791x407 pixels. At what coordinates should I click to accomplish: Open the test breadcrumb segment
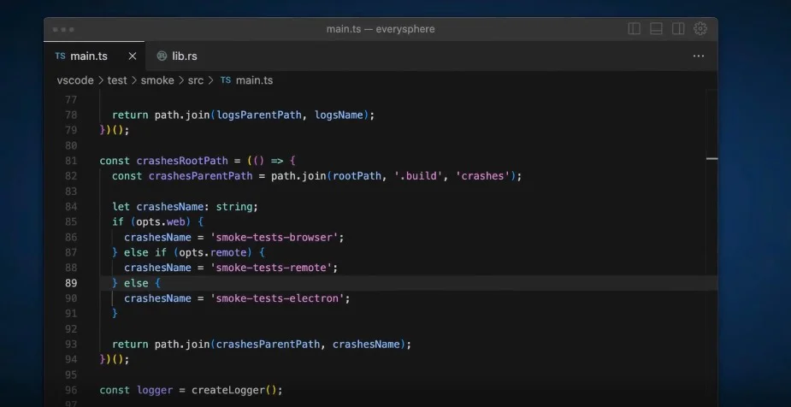coord(118,80)
